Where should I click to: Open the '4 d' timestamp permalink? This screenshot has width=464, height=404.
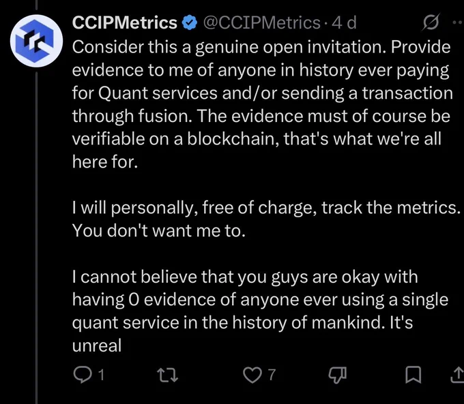tap(344, 22)
